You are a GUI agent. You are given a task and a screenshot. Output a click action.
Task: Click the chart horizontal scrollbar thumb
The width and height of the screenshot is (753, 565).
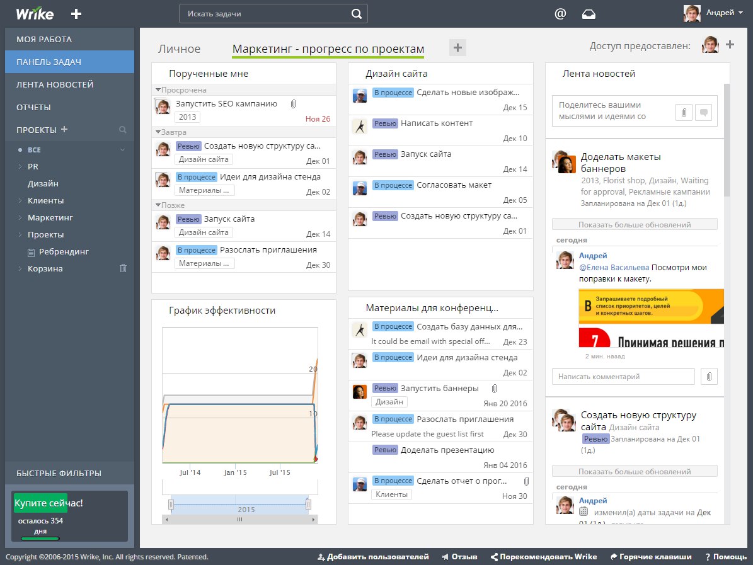click(239, 520)
